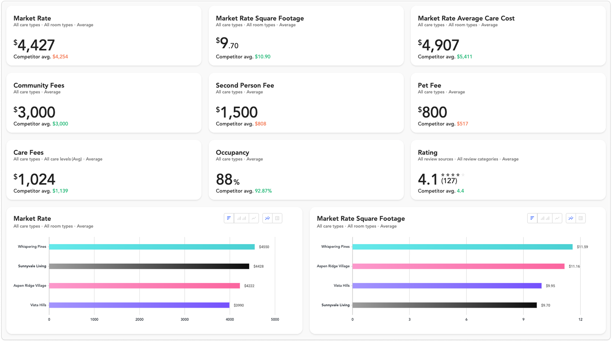This screenshot has width=612, height=342.
Task: Toggle trend graph mode on Square Footage chart
Action: click(x=571, y=218)
